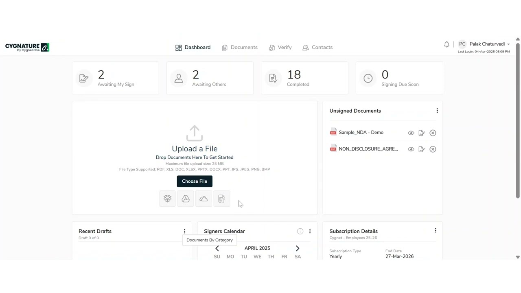Open the NON_DISCLOSURE_AGRE... file name
This screenshot has height=293, width=521.
[368, 149]
